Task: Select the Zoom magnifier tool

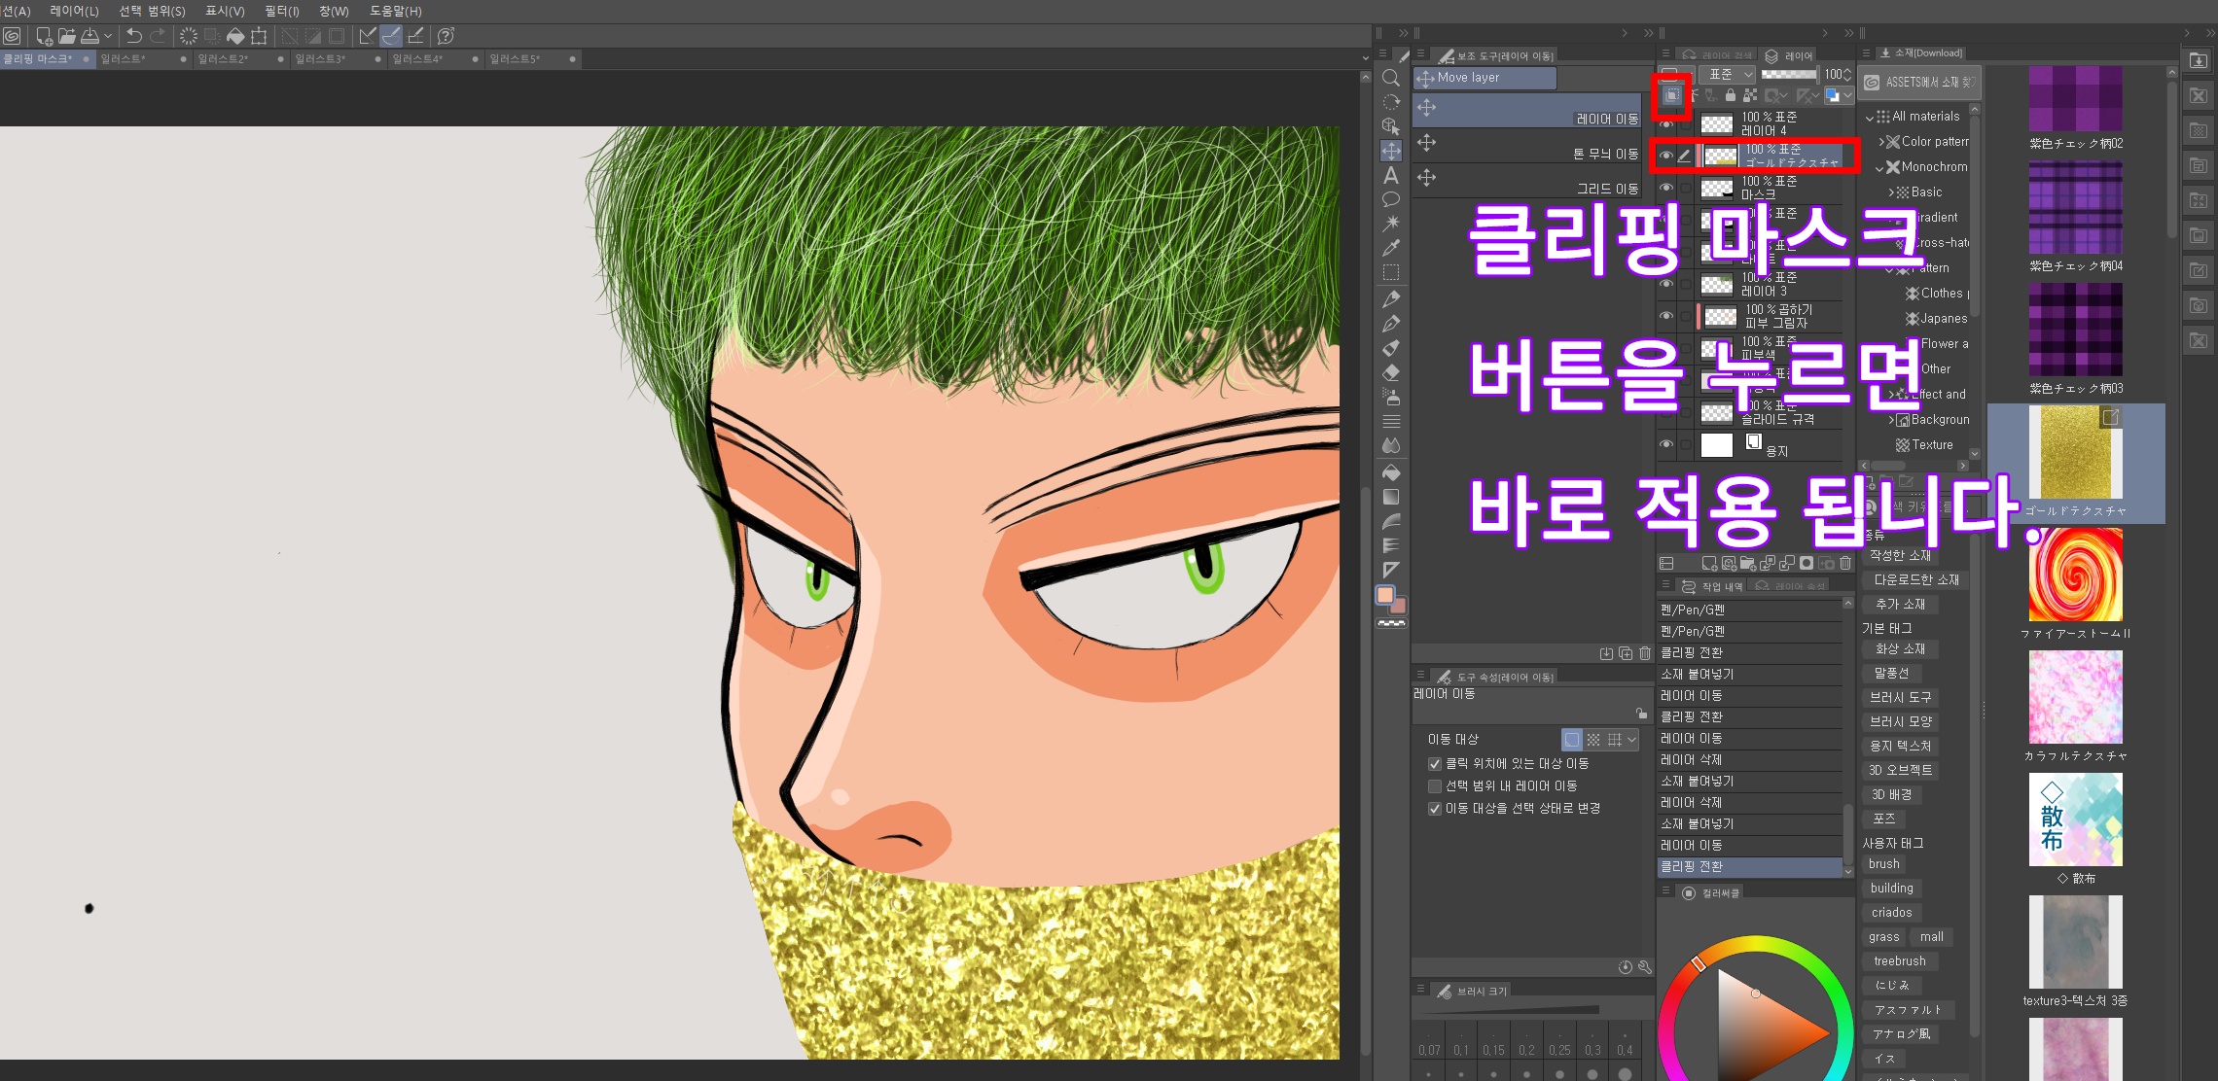Action: coord(1391,78)
